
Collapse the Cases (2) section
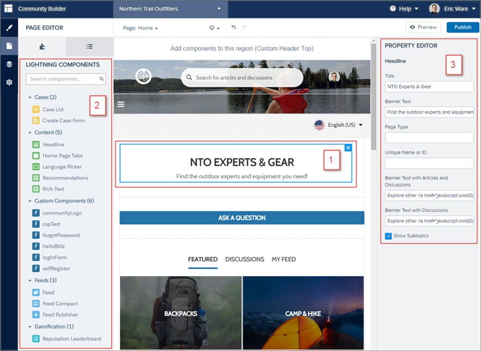coord(30,97)
